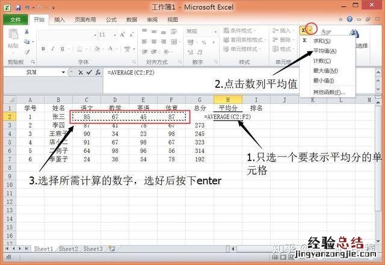The width and height of the screenshot is (385, 265).
Task: Decrease font size with small A icon
Action: tap(131, 35)
